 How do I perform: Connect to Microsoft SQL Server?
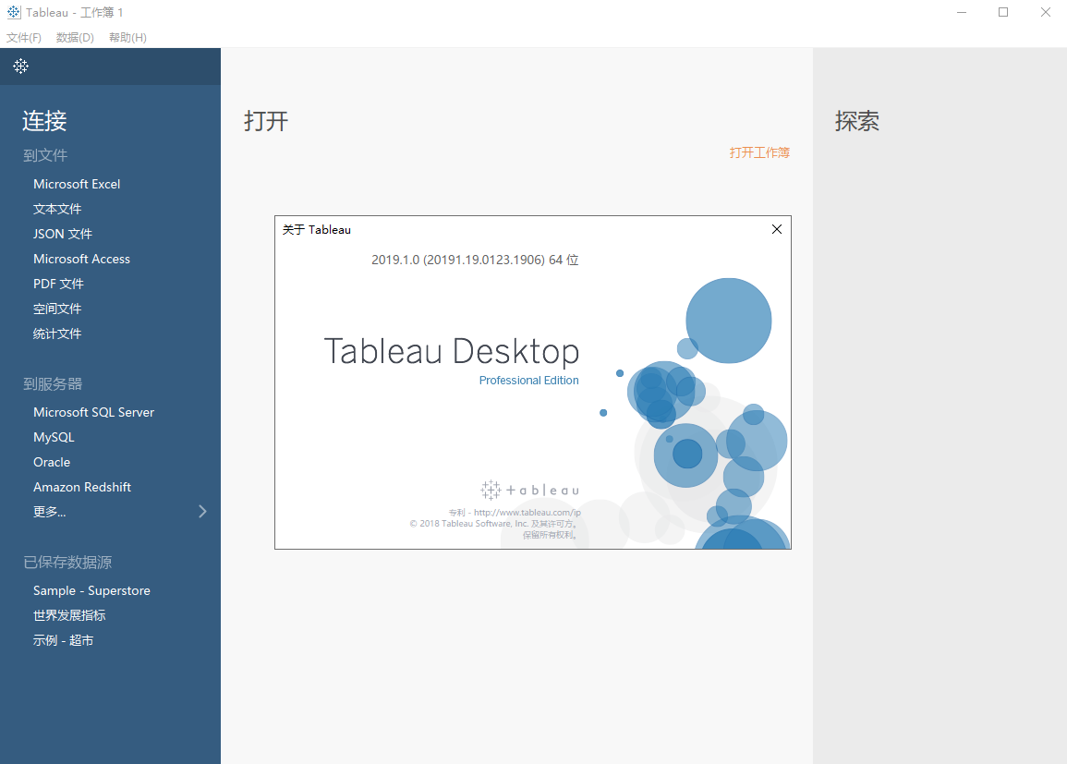93,412
